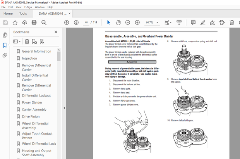The height and width of the screenshot is (159, 240).
Task: Open the E-Sign menu
Action: tap(28, 7)
